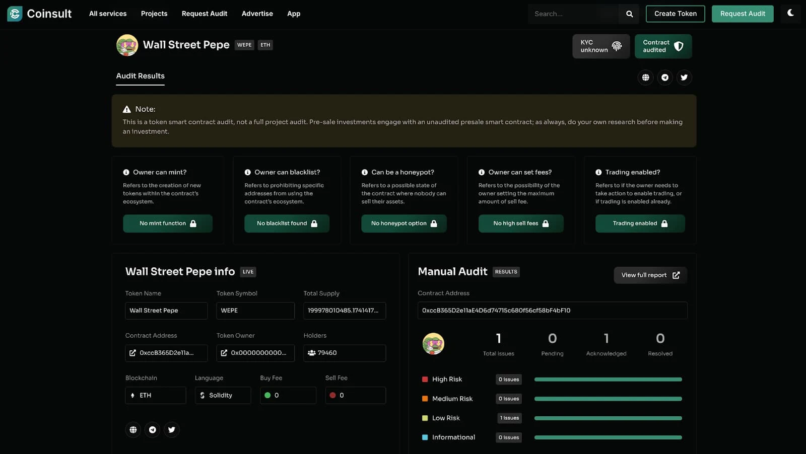The image size is (806, 454).
Task: Click the red Sell Fee indicator dot
Action: click(332, 396)
